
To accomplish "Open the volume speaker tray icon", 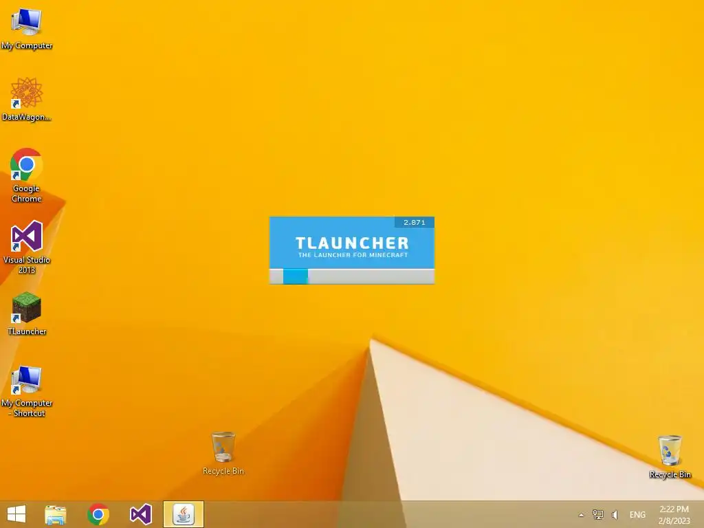I will (x=615, y=515).
